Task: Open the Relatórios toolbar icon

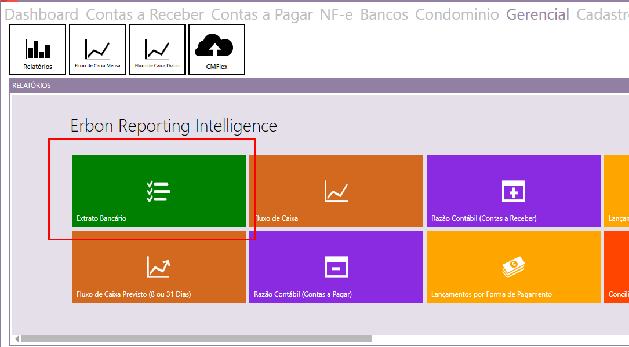Action: click(x=38, y=50)
